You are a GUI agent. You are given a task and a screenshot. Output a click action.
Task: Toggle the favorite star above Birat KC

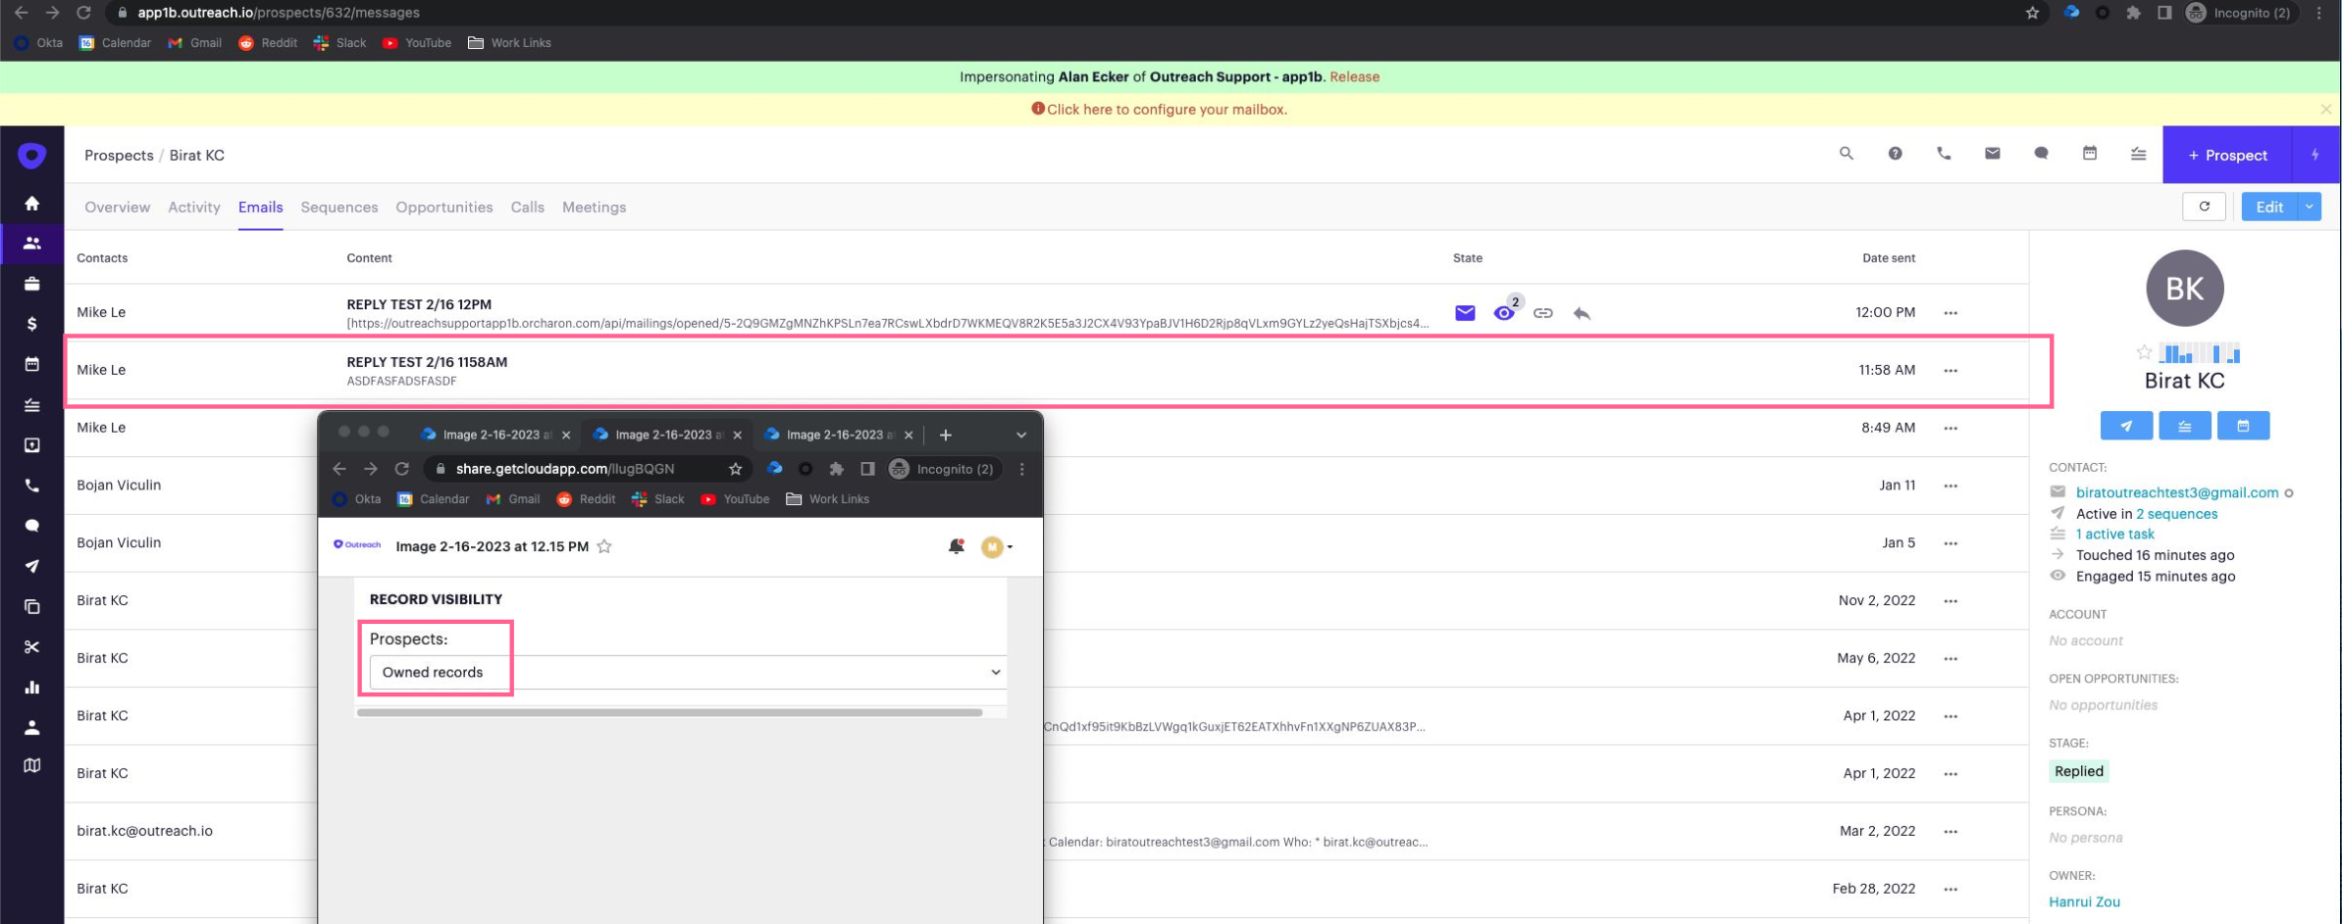[2144, 352]
